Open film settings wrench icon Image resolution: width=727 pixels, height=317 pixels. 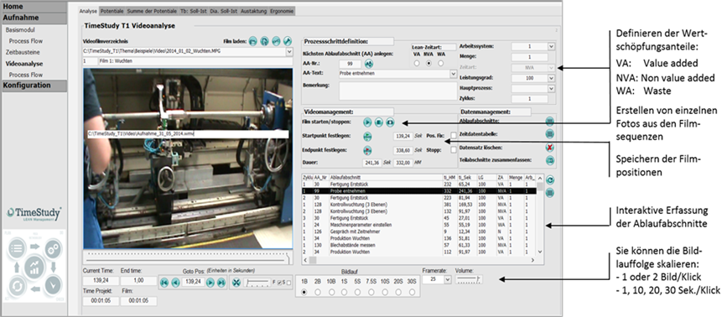(x=287, y=41)
